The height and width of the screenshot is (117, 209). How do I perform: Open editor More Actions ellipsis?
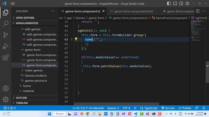coord(204,11)
